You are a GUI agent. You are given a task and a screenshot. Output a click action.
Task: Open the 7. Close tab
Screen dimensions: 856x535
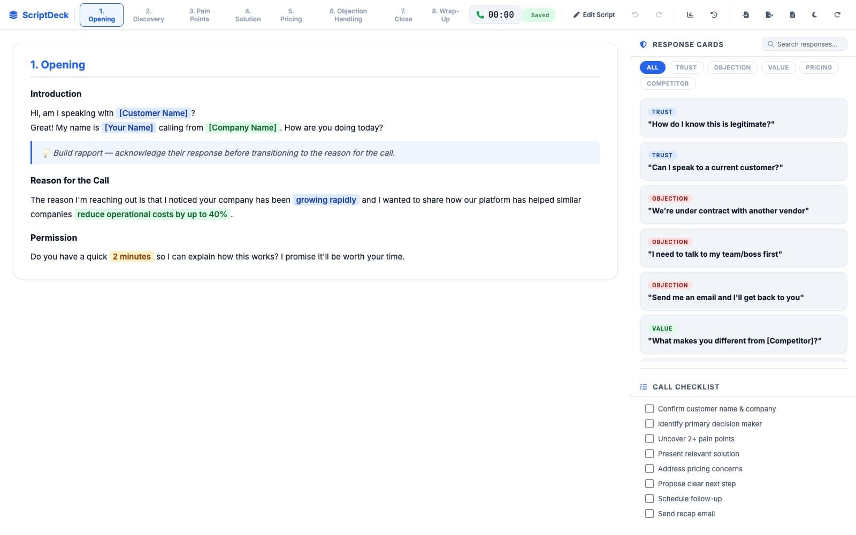[403, 15]
